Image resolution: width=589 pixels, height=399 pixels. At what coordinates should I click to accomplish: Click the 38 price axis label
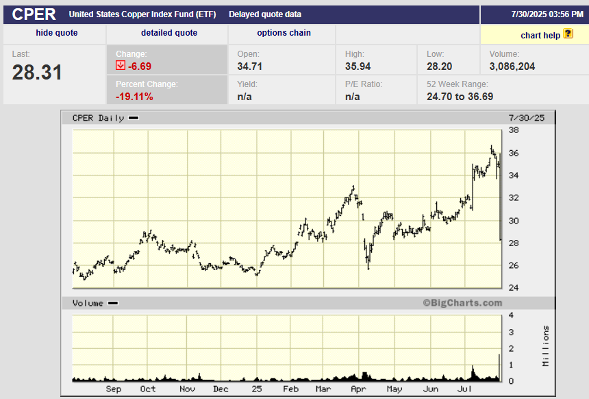[x=514, y=130]
